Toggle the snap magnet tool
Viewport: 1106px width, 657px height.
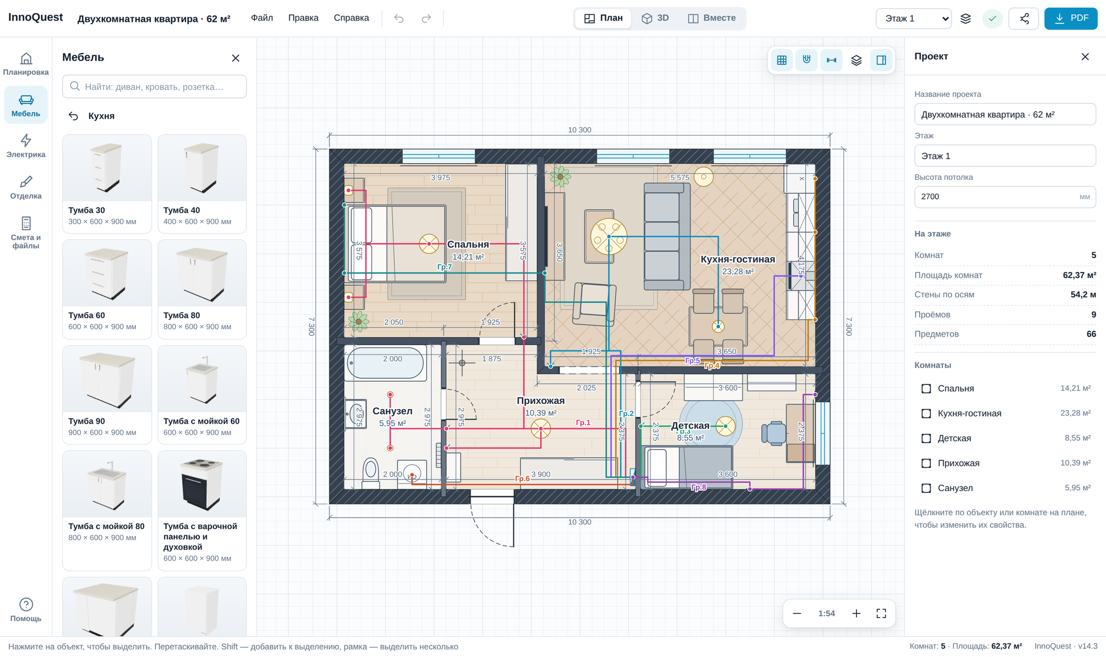tap(806, 60)
